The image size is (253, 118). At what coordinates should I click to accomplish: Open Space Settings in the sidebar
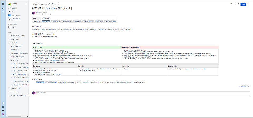pos(16,19)
